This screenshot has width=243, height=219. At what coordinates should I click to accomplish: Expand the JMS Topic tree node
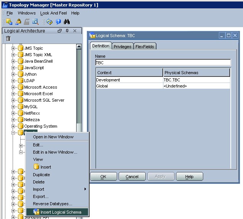click(13, 48)
